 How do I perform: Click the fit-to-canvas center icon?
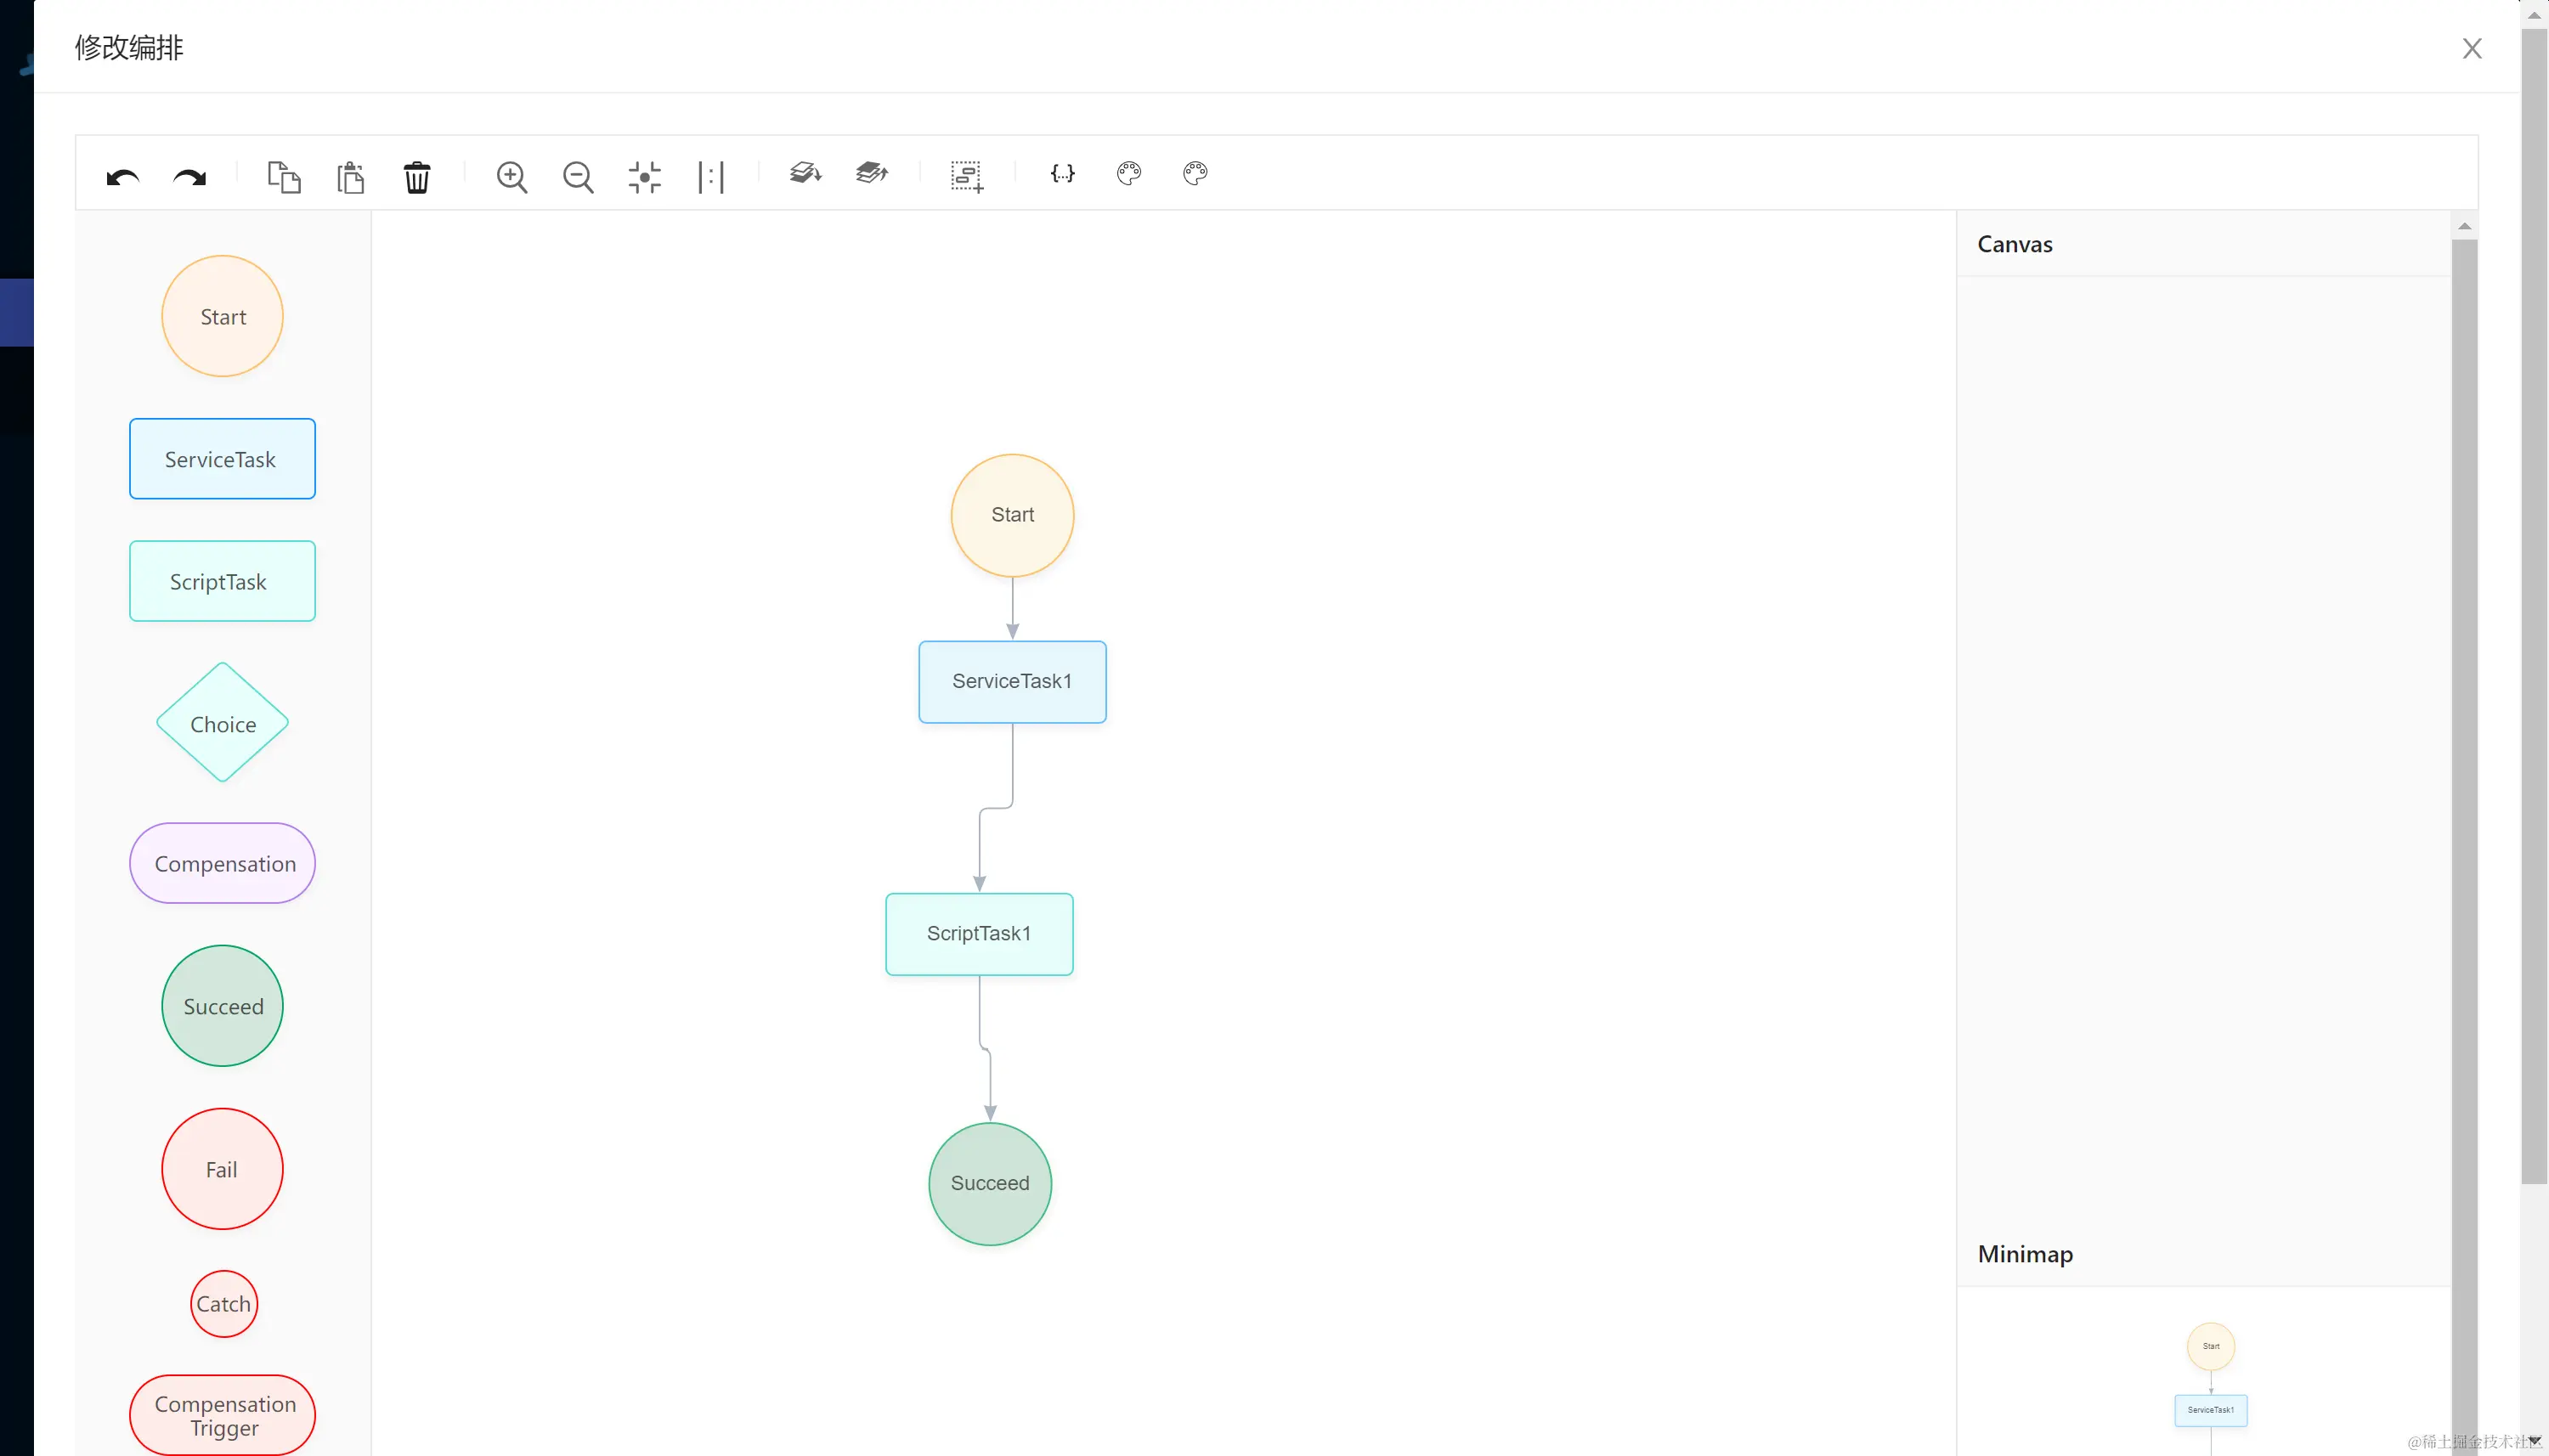pos(644,177)
